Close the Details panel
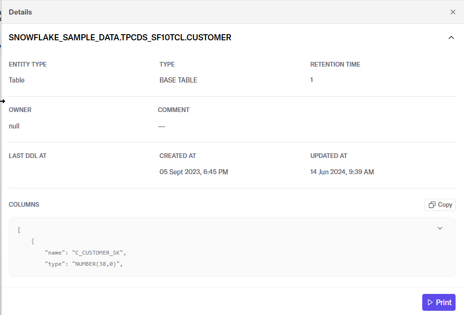The image size is (464, 315). 453,12
